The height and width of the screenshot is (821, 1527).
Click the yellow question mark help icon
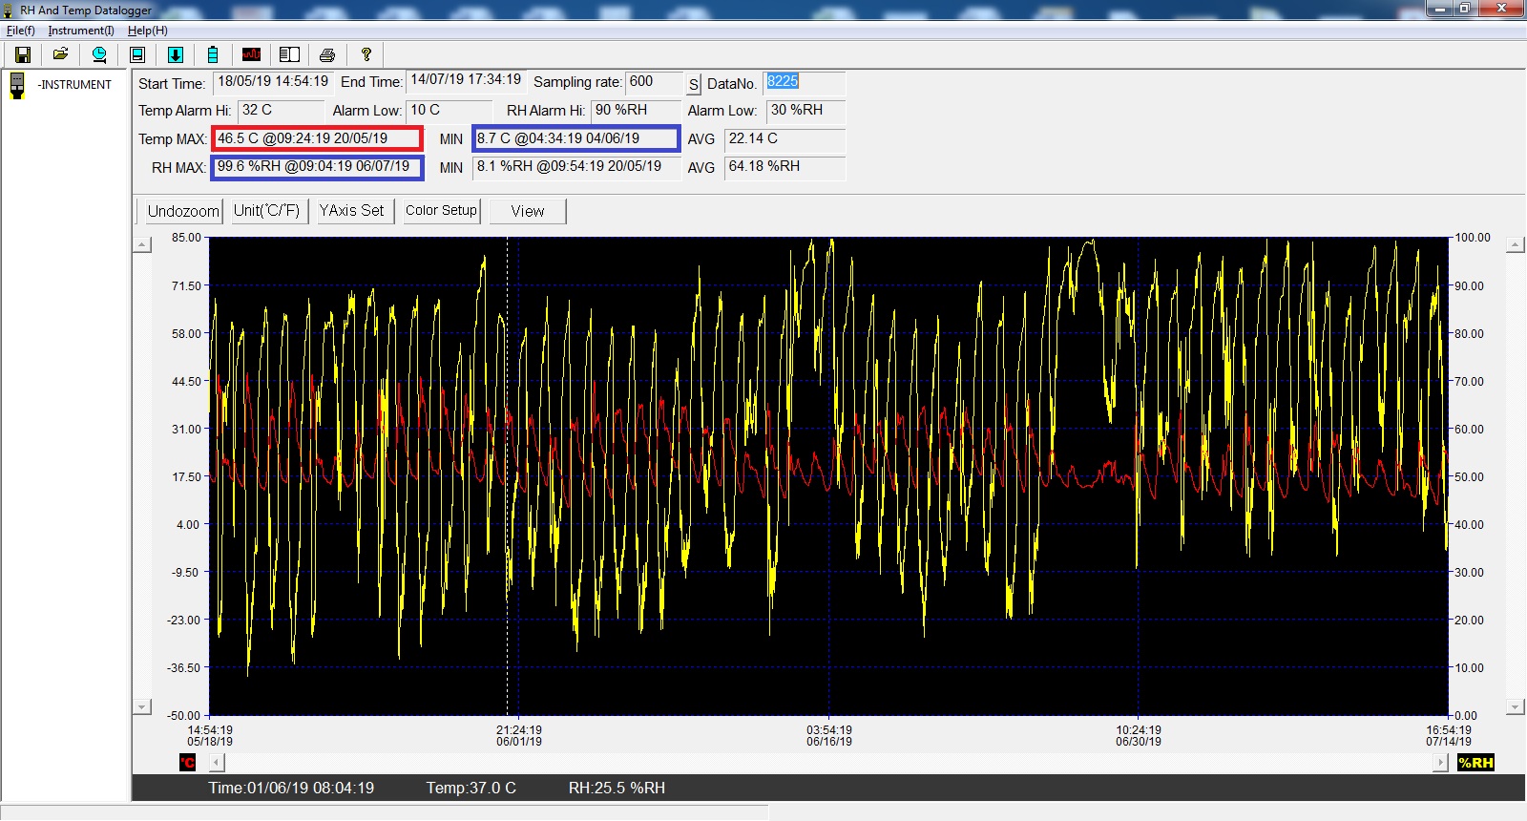coord(366,54)
